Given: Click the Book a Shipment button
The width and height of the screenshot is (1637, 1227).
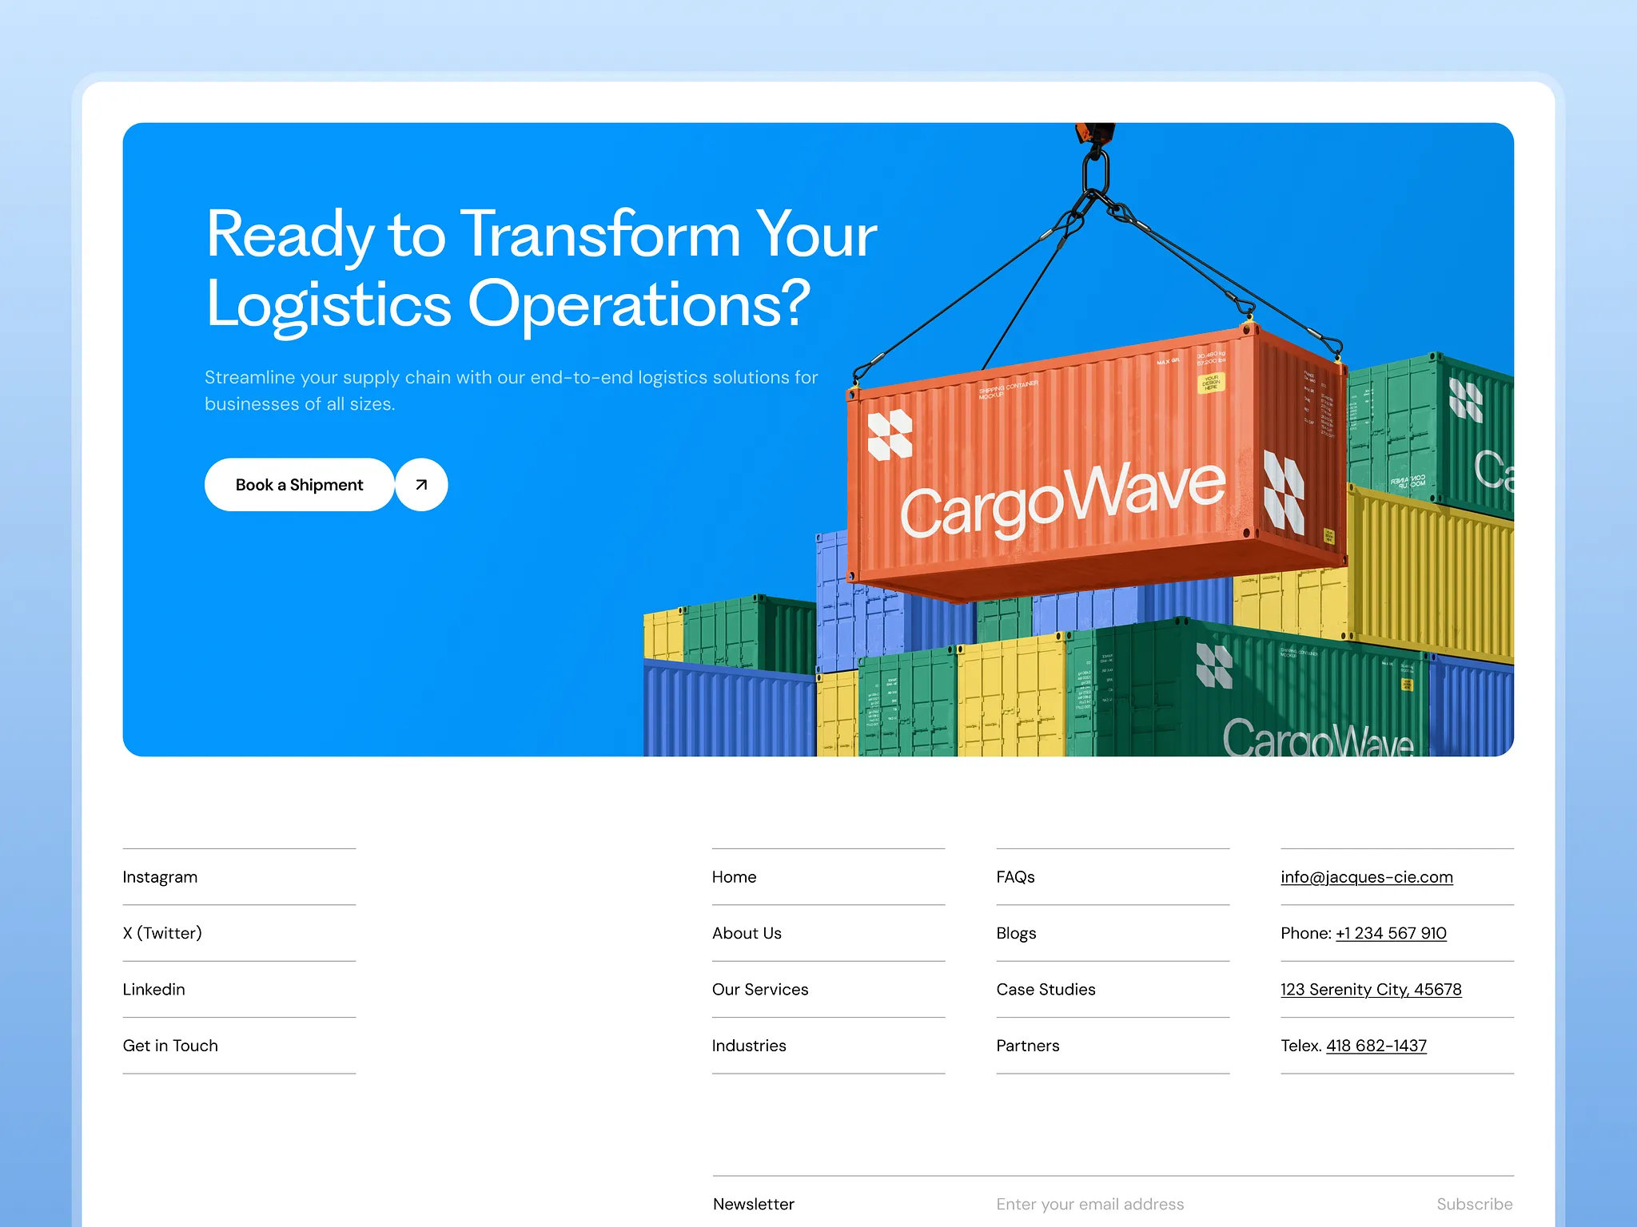Looking at the screenshot, I should tap(299, 484).
